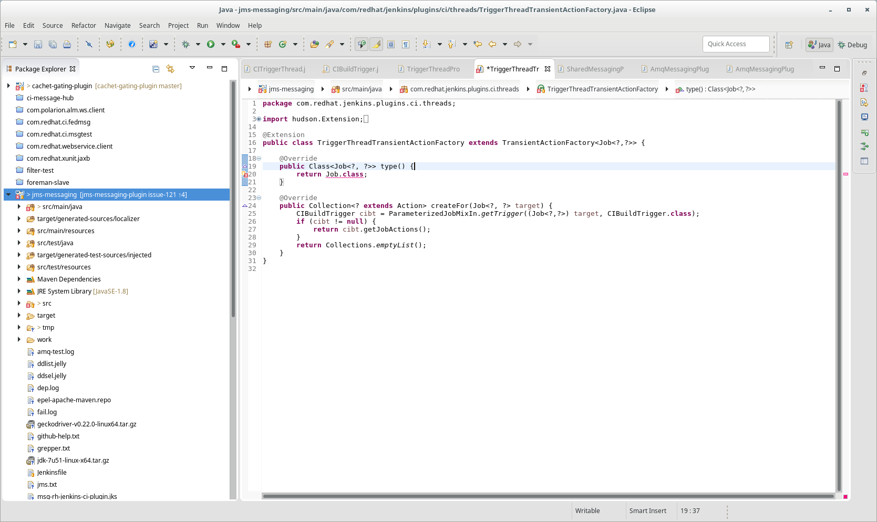This screenshot has height=522, width=877.
Task: Toggle Show Whitespace Characters
Action: (406, 45)
